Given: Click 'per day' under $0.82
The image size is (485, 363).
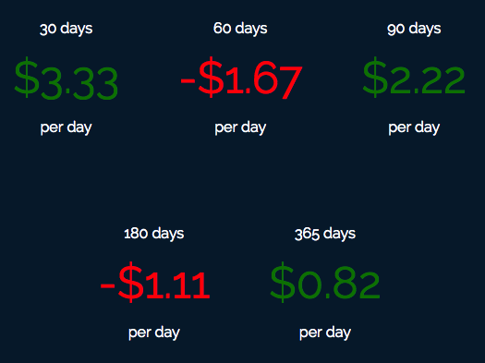Looking at the screenshot, I should coord(325,333).
